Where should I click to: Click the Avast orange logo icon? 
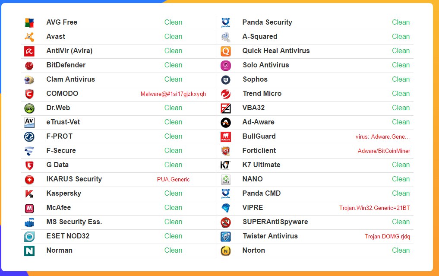[x=29, y=37]
